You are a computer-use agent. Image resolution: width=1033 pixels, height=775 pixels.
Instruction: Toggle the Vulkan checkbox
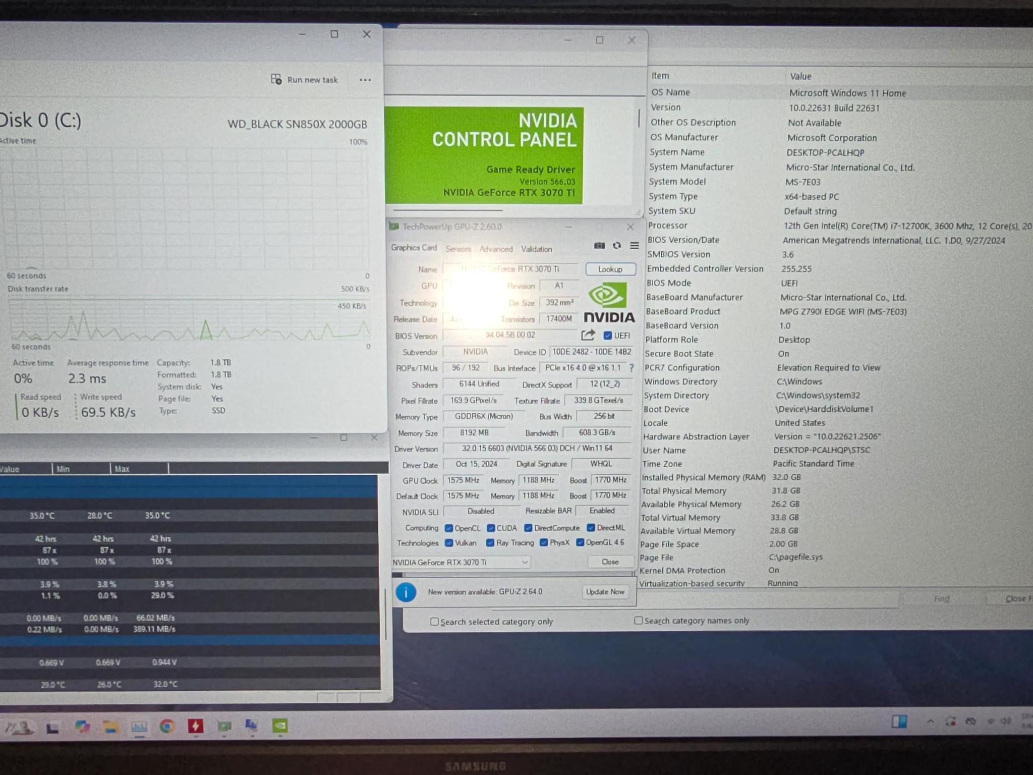[x=448, y=543]
